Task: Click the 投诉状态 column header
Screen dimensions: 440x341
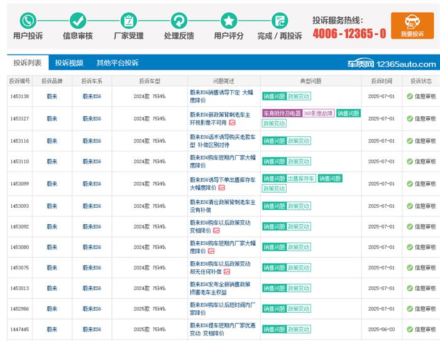Action: click(421, 81)
